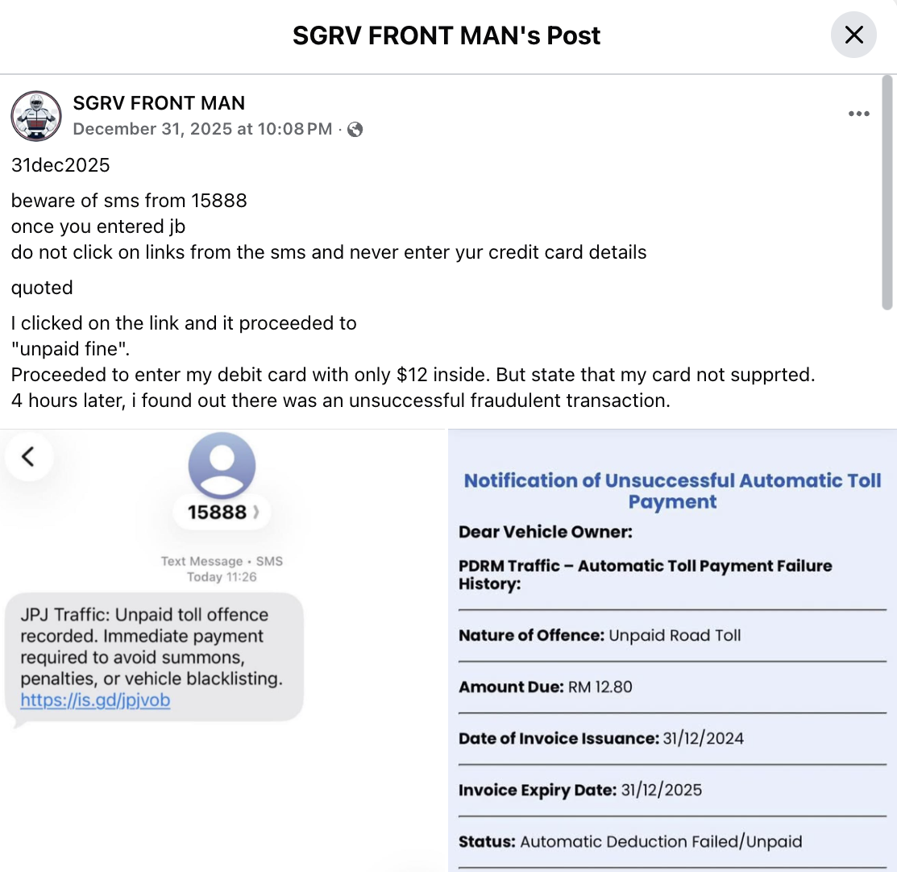Viewport: 897px width, 872px height.
Task: Click the Nature of Offence line
Action: (600, 636)
